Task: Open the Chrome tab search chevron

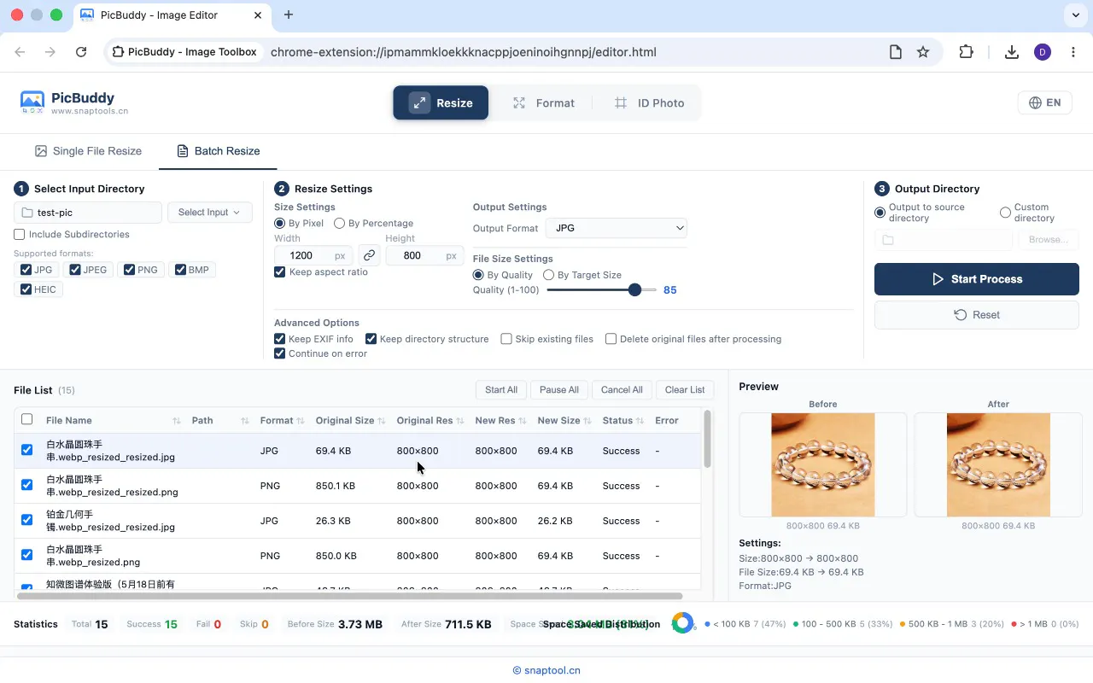Action: [1075, 15]
